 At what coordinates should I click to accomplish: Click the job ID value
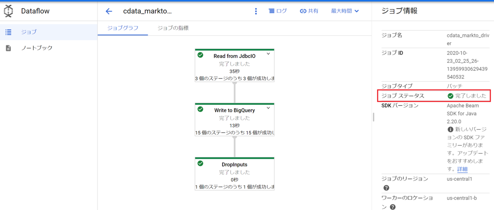tap(467, 65)
